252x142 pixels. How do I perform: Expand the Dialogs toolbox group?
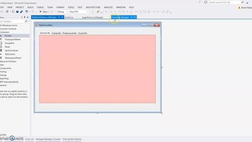pos(3,75)
